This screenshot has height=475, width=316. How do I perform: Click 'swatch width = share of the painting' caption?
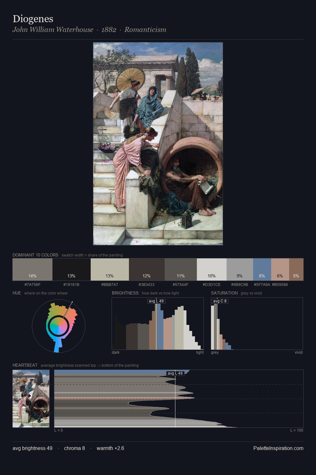pos(92,255)
